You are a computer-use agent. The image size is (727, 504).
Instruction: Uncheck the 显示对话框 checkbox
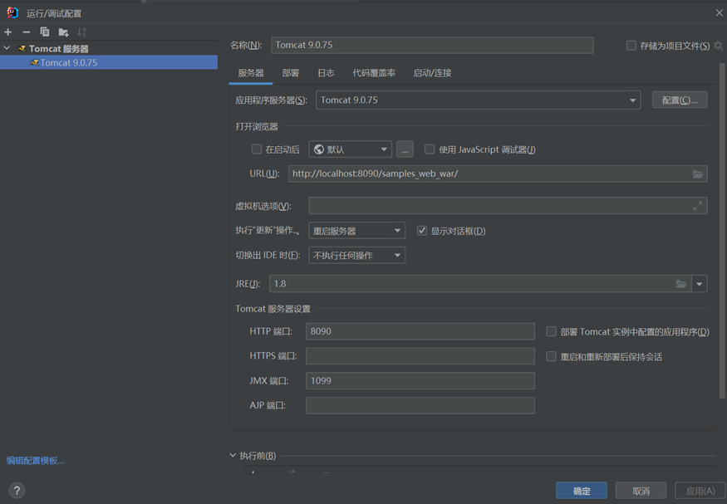[422, 231]
